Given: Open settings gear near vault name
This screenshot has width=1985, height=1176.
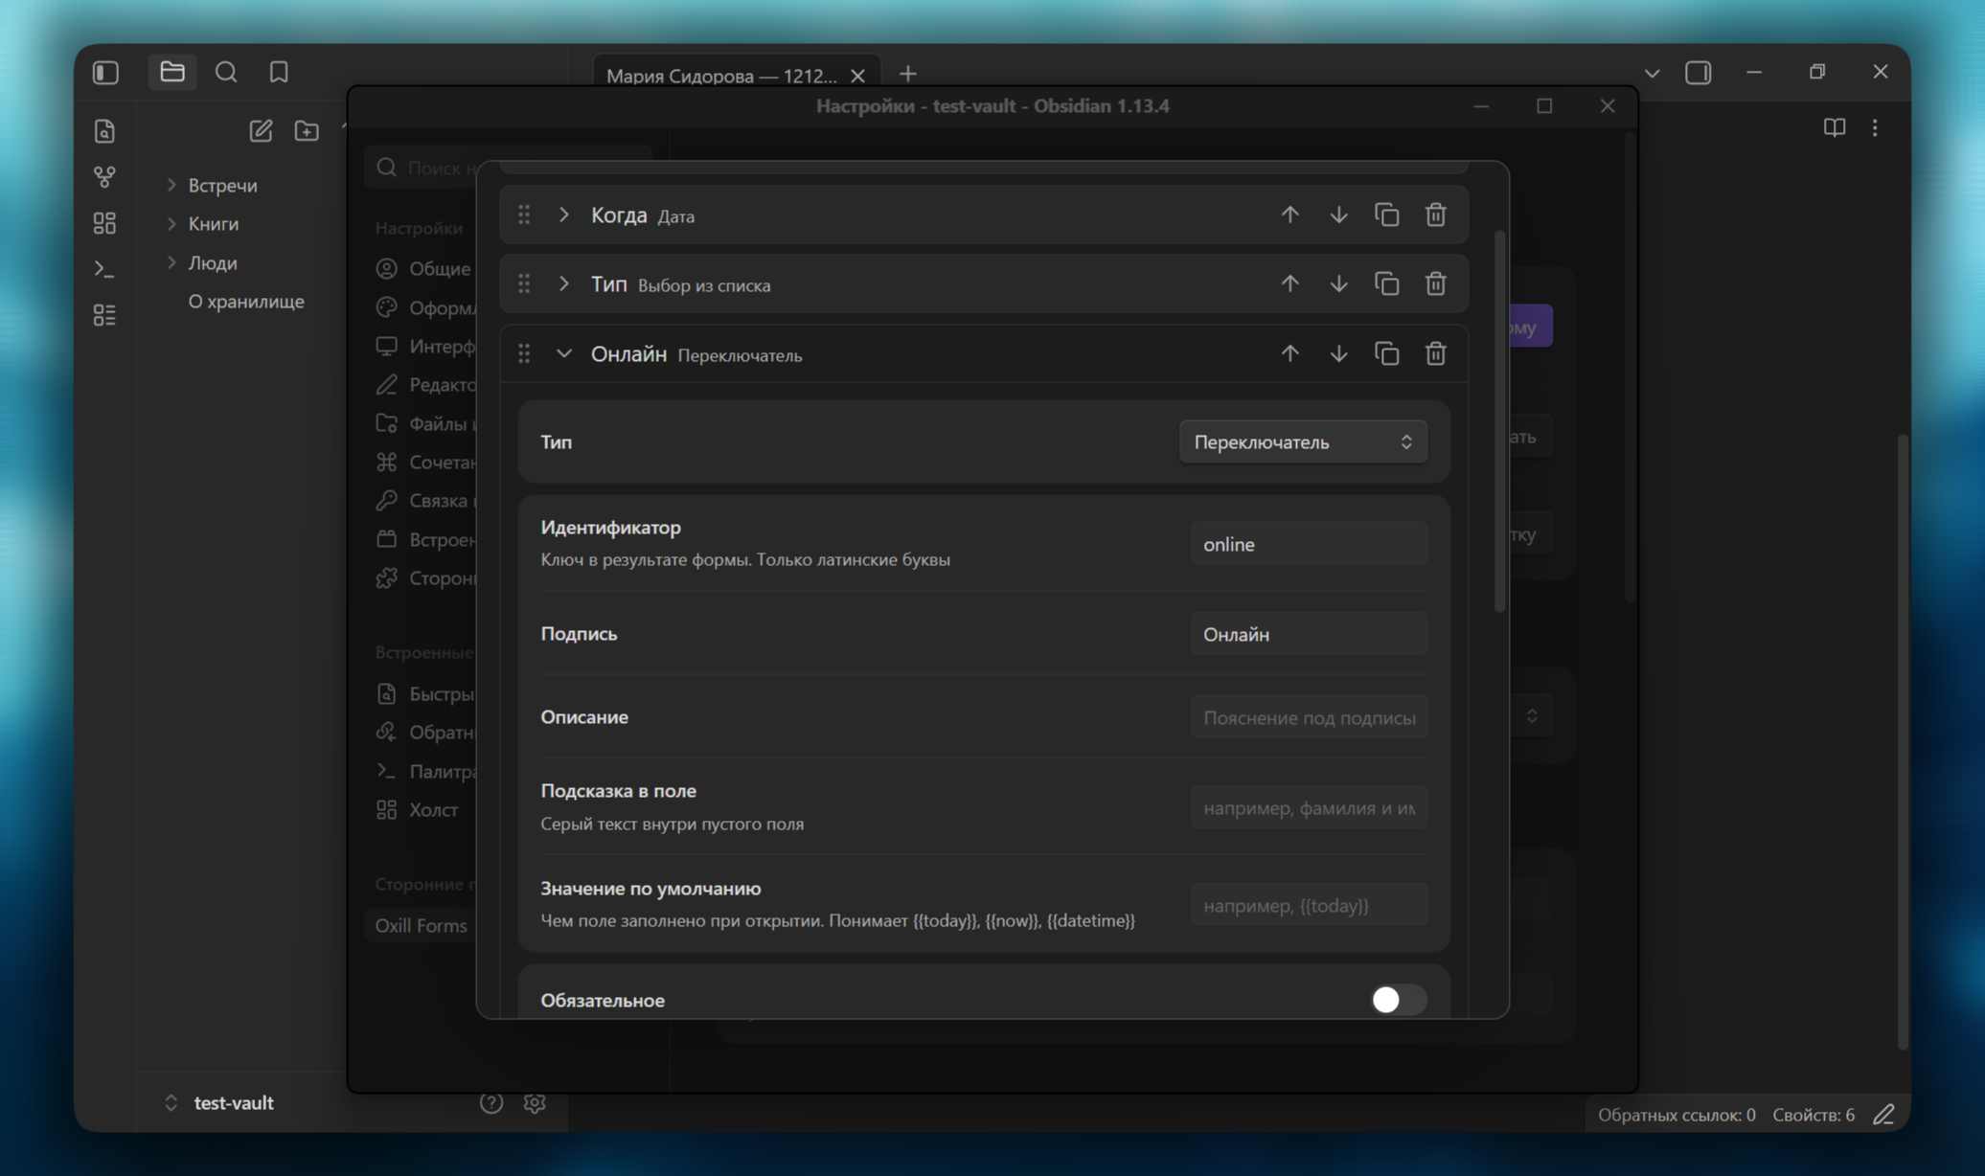Looking at the screenshot, I should tap(535, 1103).
